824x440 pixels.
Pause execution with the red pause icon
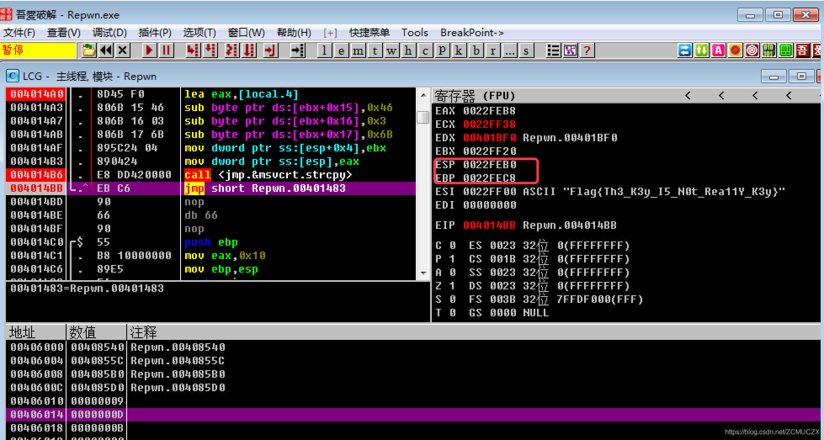click(166, 50)
